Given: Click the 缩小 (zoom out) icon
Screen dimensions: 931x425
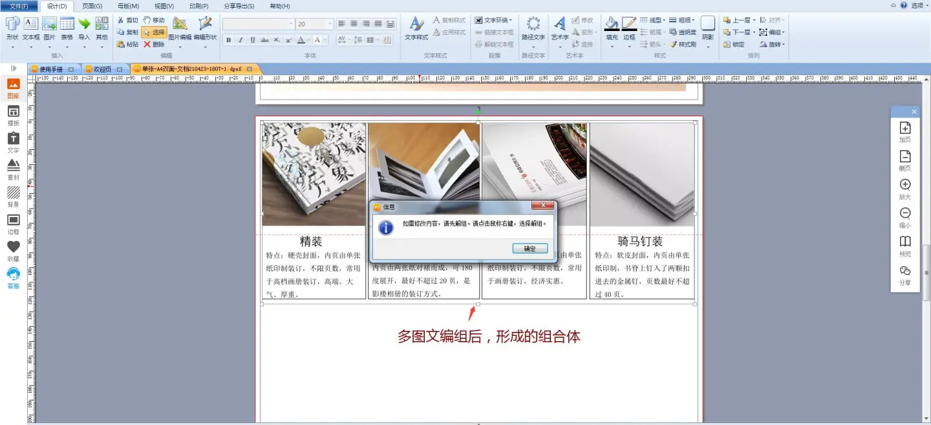Looking at the screenshot, I should [905, 218].
